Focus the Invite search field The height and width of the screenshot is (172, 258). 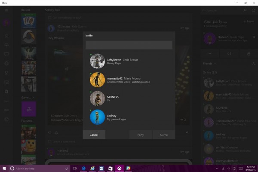tap(129, 45)
